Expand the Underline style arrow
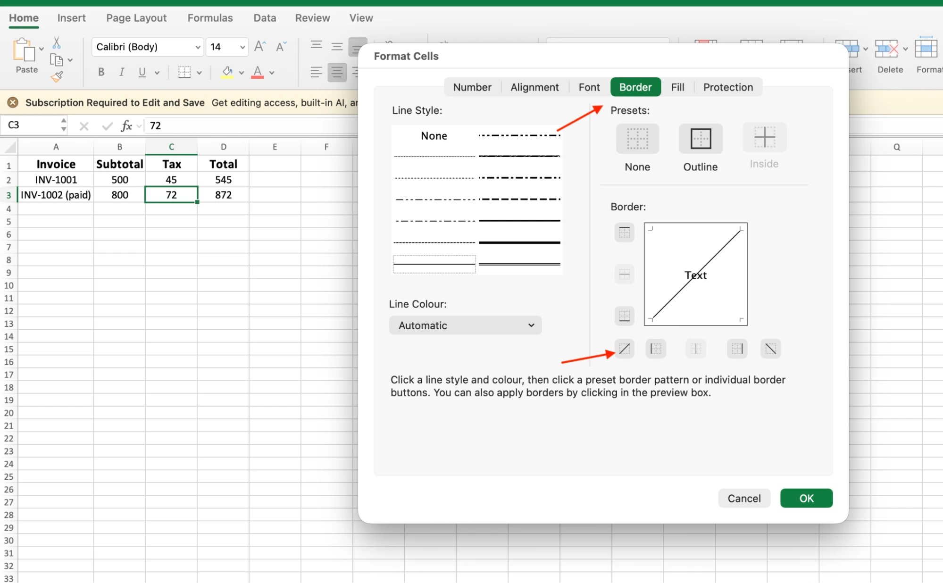This screenshot has height=583, width=943. (157, 73)
